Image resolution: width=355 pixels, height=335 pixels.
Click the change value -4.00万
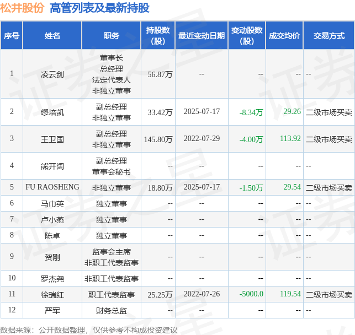point(251,139)
